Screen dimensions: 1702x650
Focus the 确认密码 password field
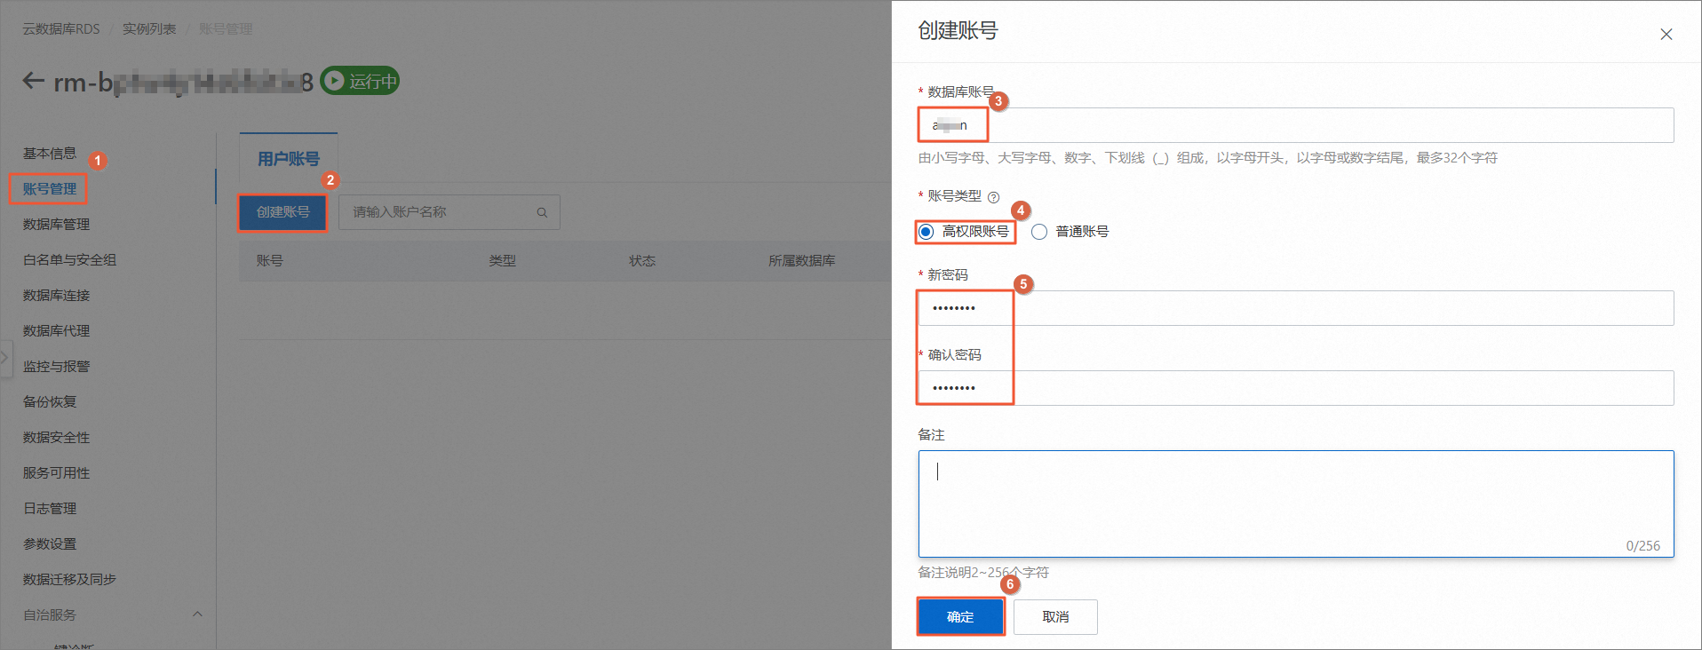[1296, 388]
